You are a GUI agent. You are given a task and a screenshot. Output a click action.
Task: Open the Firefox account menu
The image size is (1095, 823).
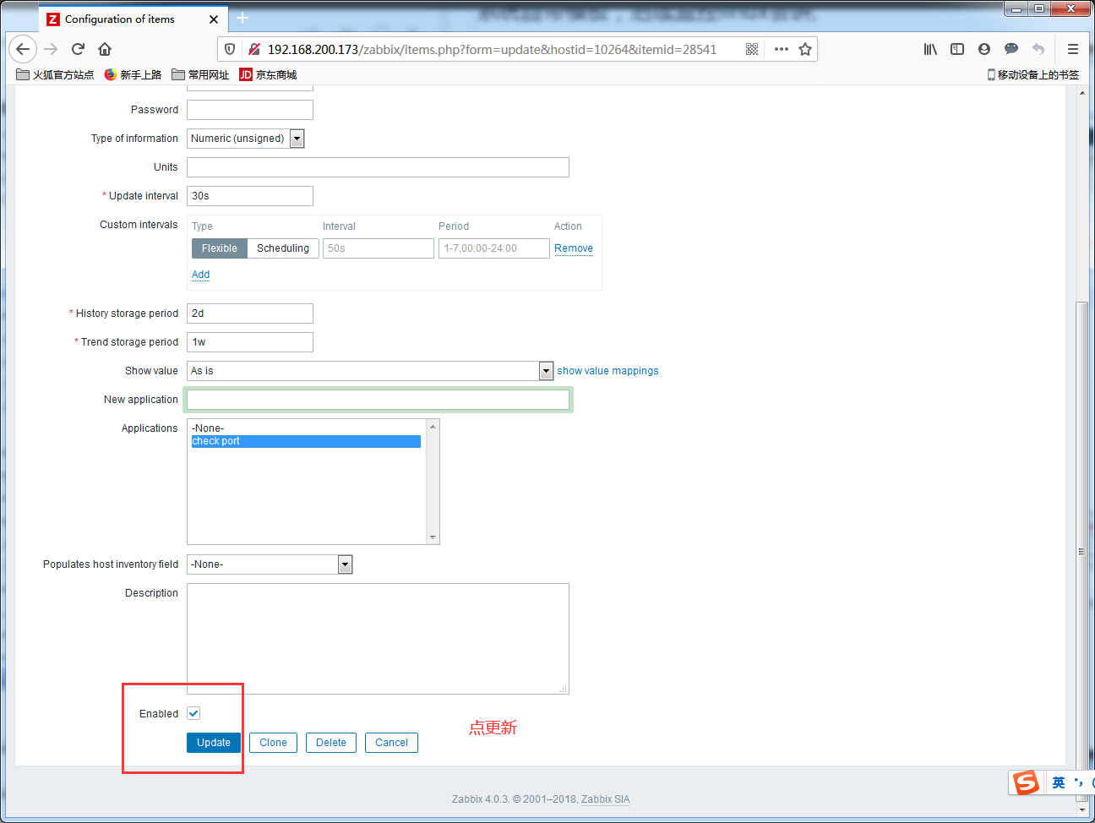(984, 49)
